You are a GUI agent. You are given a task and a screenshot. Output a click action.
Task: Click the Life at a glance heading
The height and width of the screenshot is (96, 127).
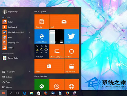[40, 12]
